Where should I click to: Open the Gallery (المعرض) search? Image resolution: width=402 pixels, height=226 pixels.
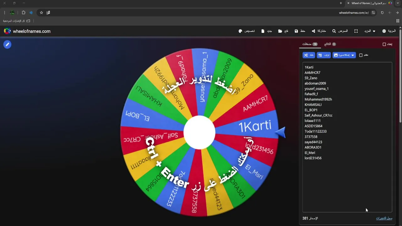[x=340, y=31]
